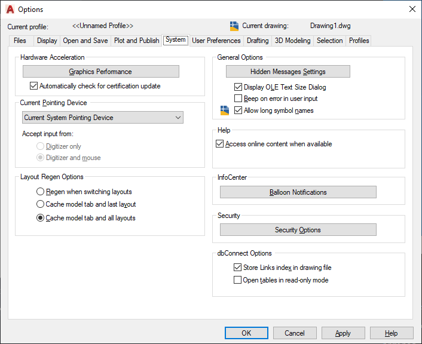The width and height of the screenshot is (422, 344).
Task: Click the Balloon Notifications button
Action: (298, 192)
